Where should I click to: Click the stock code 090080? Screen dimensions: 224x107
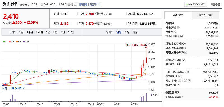tap(24, 4)
